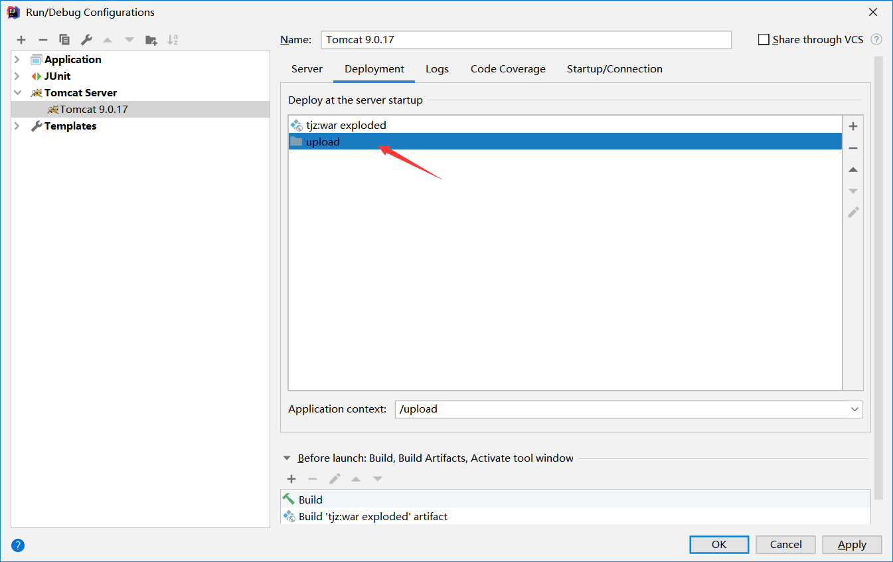Add a Before launch task
The image size is (893, 562).
click(291, 479)
